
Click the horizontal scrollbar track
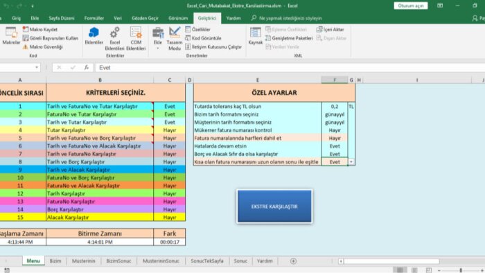click(391, 261)
